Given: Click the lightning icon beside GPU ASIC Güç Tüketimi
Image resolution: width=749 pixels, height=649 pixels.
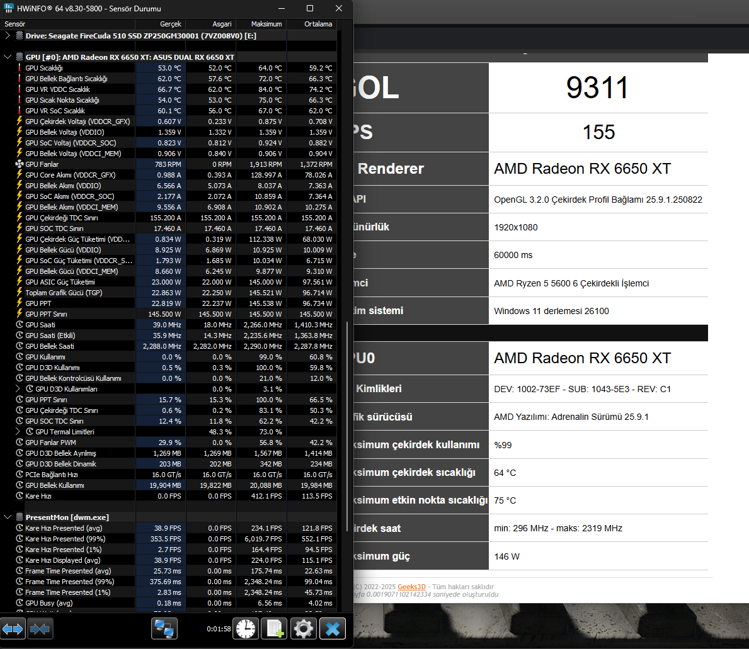Looking at the screenshot, I should coord(20,281).
